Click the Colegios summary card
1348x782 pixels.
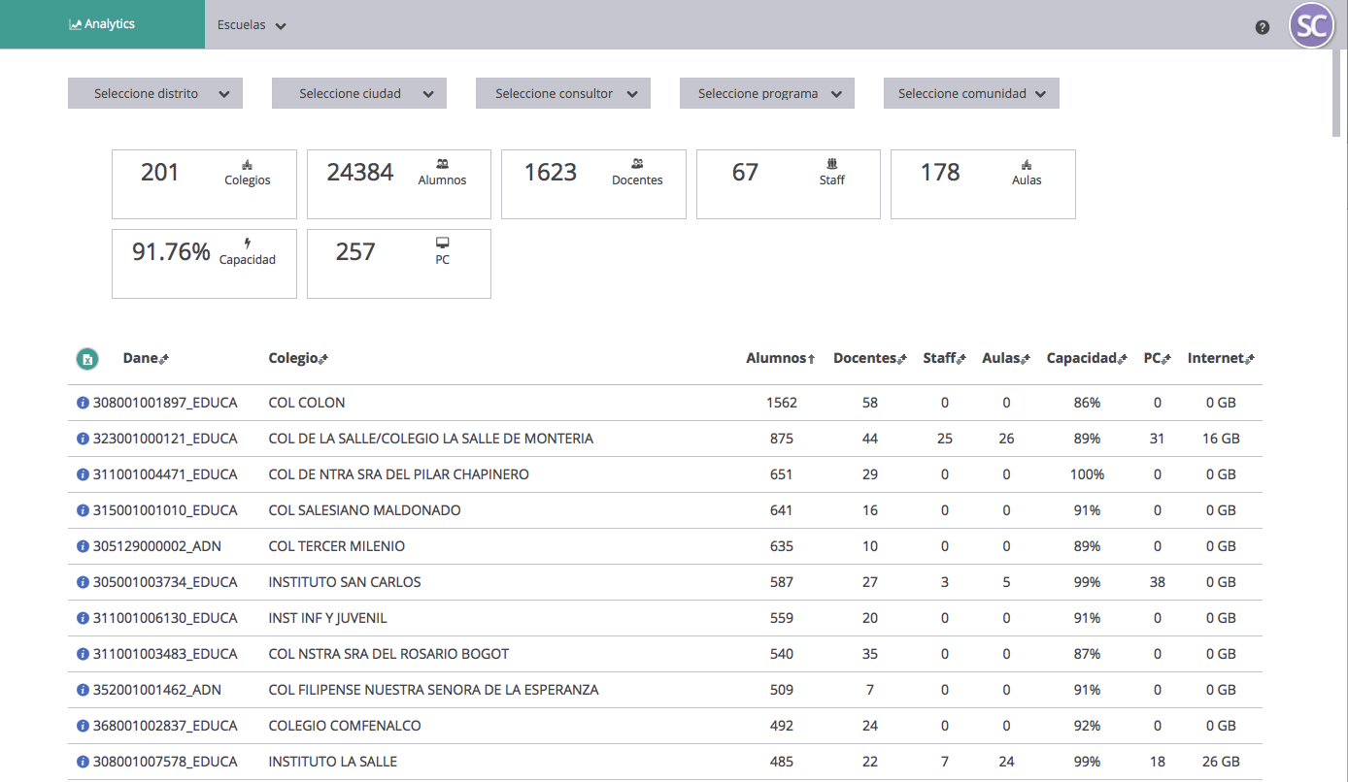pos(205,184)
